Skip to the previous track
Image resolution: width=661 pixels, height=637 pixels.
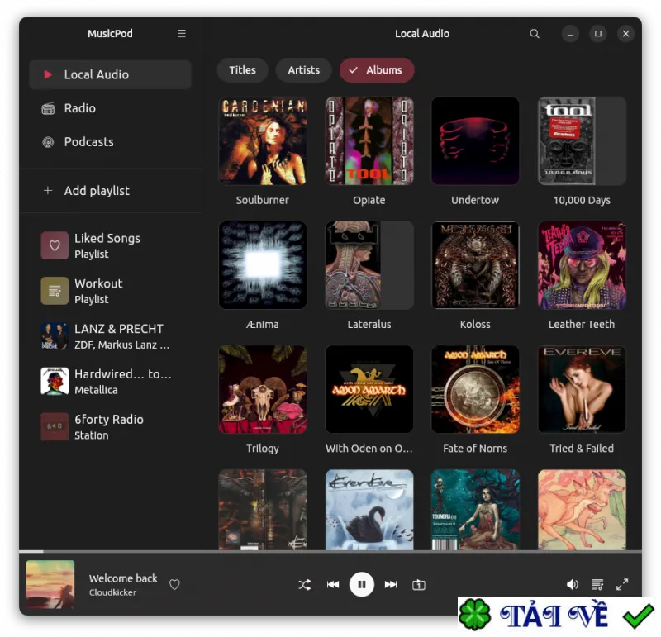pyautogui.click(x=333, y=584)
